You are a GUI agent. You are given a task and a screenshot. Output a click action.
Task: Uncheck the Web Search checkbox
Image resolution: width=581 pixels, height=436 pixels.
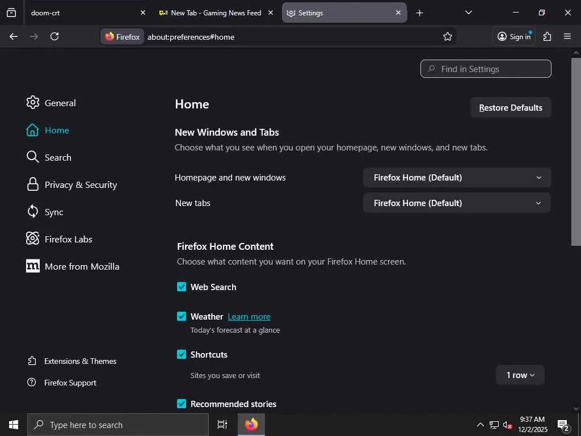(x=182, y=287)
